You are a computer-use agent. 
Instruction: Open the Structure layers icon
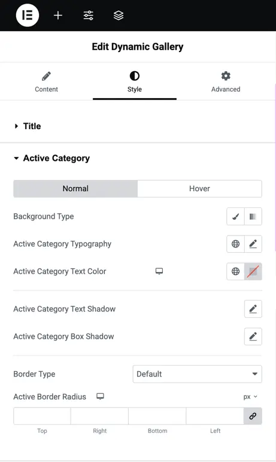coord(119,15)
